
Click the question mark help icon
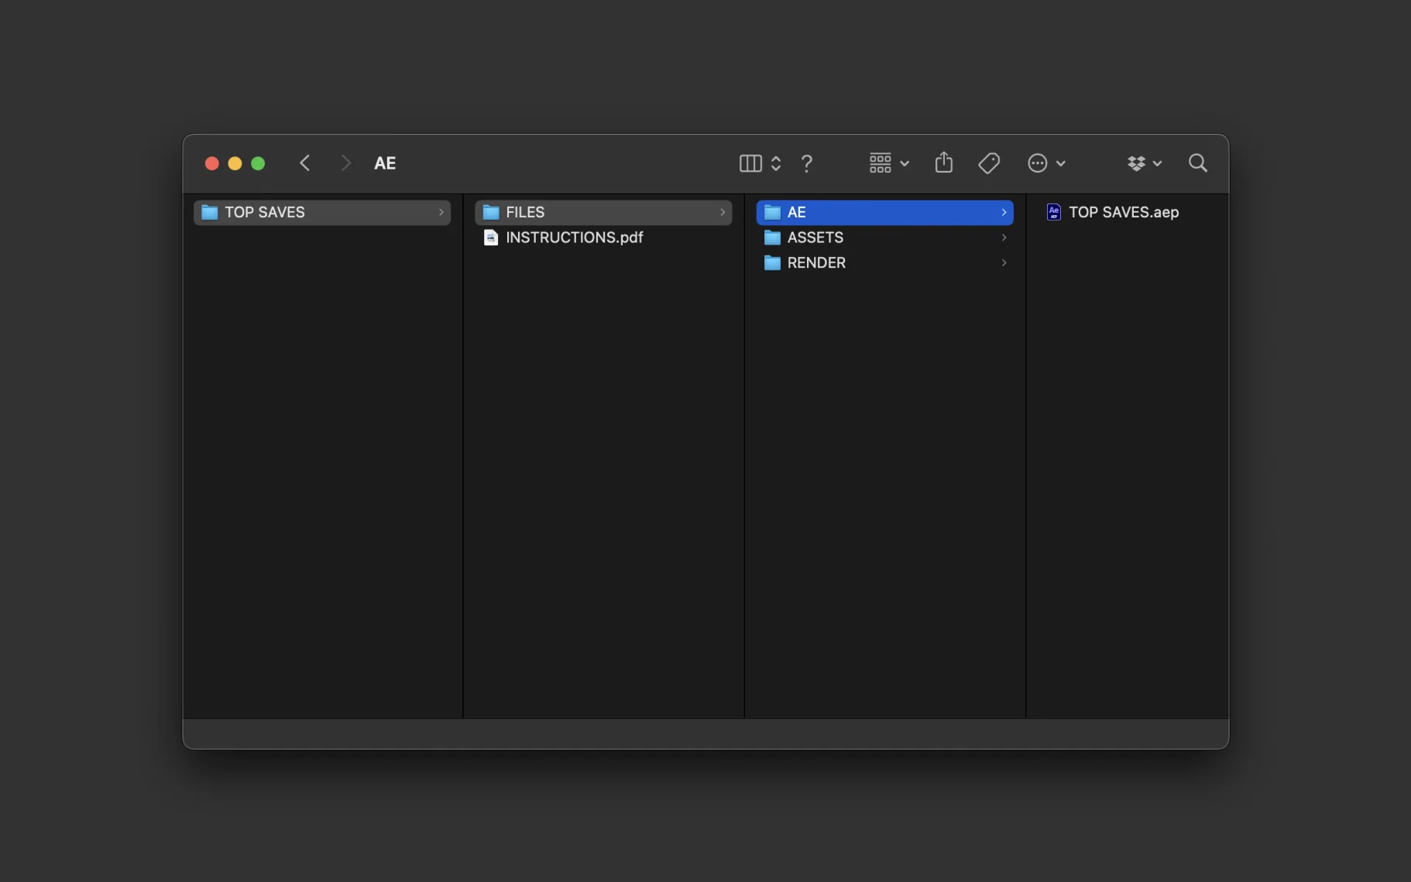[x=807, y=163]
